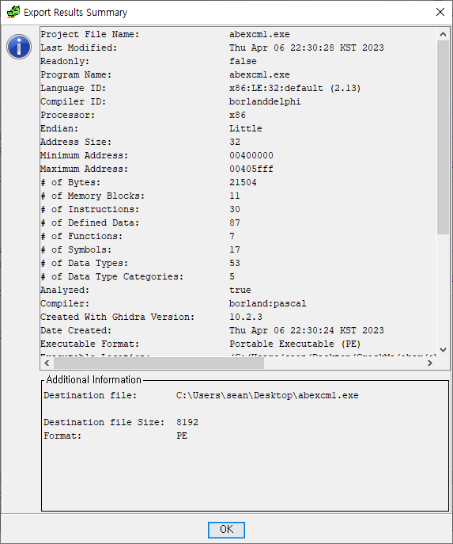453x544 pixels.
Task: Click the Ghidra dragon icon in the title bar
Action: [13, 12]
